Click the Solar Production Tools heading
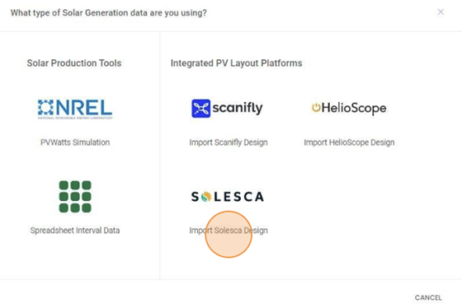Screen dimensions: 462x308 click(74, 63)
